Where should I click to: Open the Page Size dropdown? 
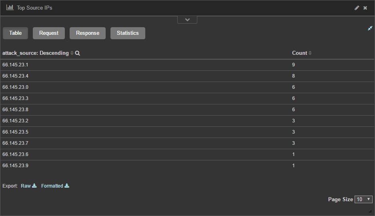(363, 199)
